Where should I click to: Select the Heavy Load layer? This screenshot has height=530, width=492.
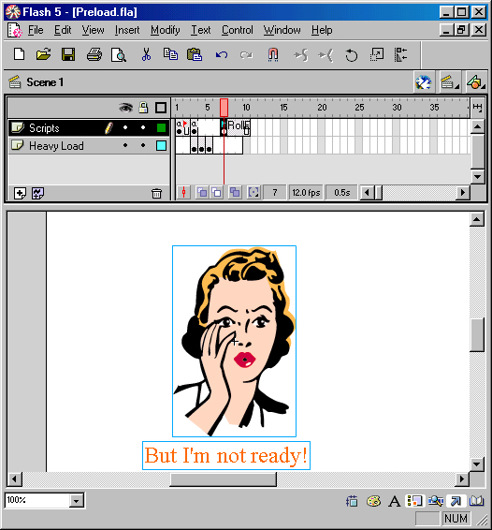56,146
